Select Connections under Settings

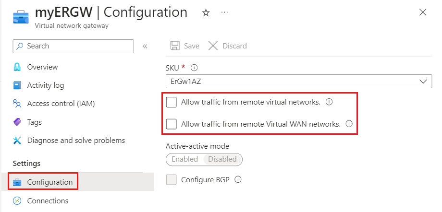coord(48,200)
